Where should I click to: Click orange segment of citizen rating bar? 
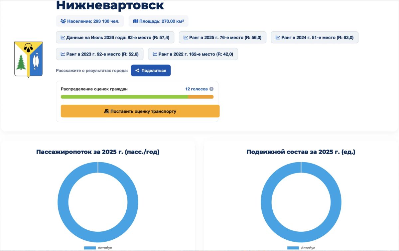coord(201,97)
